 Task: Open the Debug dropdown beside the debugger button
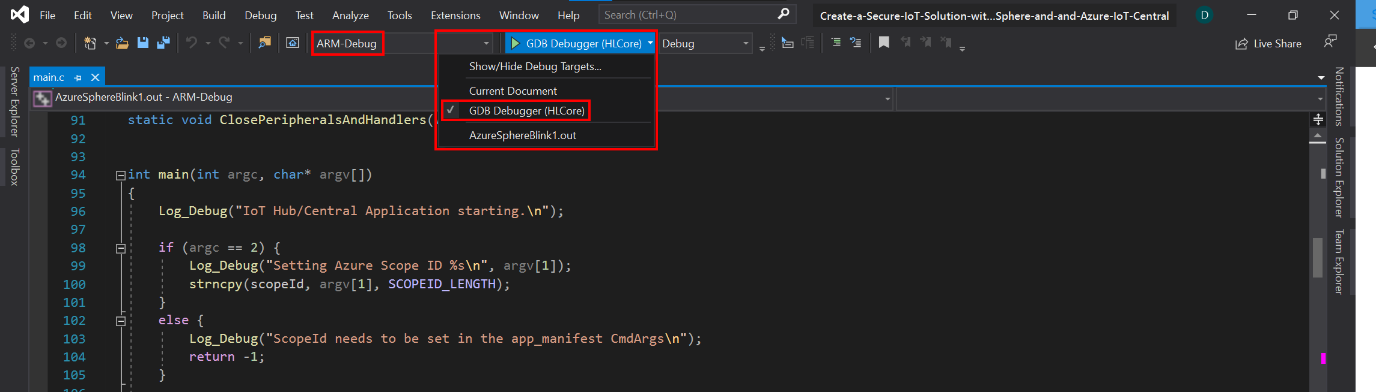(x=705, y=44)
